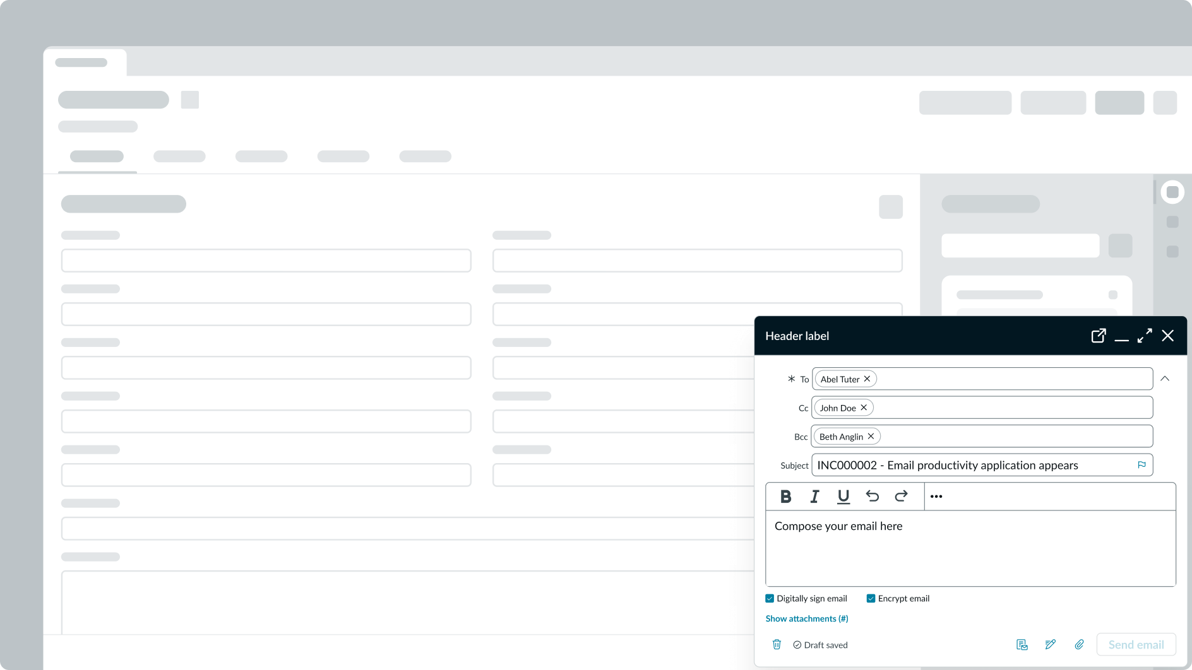Viewport: 1192px width, 670px height.
Task: Uncheck the Digitally sign email checkbox
Action: click(770, 597)
